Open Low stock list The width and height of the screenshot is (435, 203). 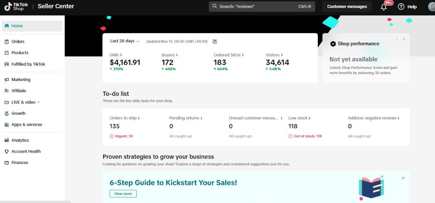click(299, 118)
